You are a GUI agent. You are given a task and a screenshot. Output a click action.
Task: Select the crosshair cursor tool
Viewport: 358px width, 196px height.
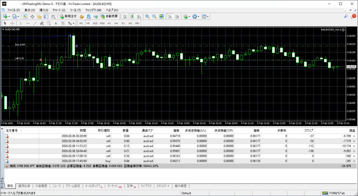(12, 23)
